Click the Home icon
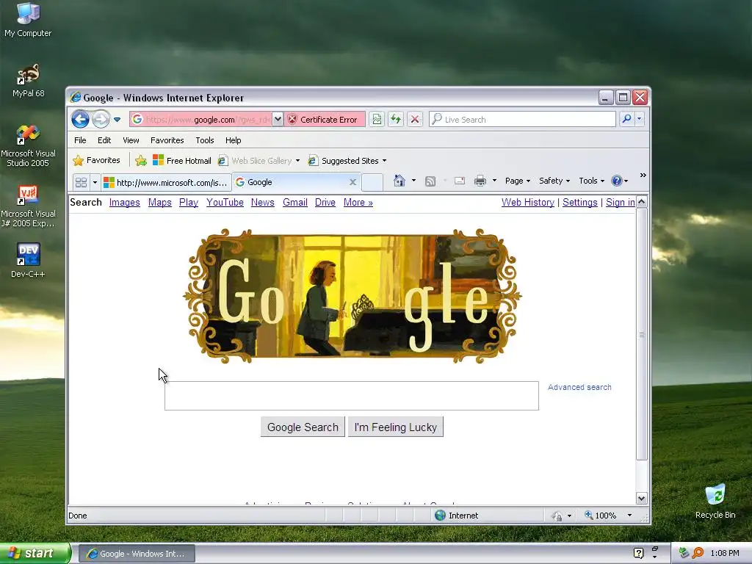The width and height of the screenshot is (752, 564). [399, 181]
